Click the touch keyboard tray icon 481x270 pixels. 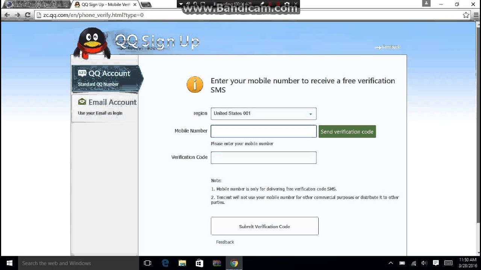click(x=448, y=263)
